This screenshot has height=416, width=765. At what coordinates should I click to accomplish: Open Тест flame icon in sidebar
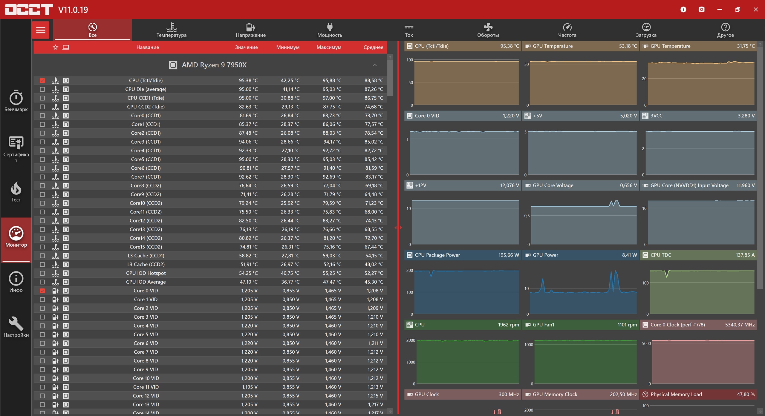pyautogui.click(x=16, y=192)
